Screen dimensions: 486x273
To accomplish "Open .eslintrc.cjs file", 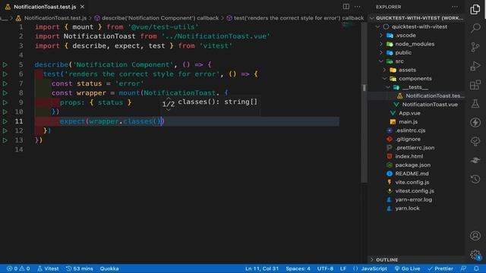I will (x=416, y=130).
